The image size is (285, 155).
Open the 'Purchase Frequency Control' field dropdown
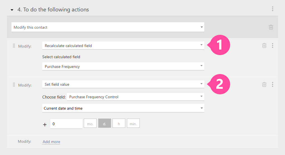(136, 97)
